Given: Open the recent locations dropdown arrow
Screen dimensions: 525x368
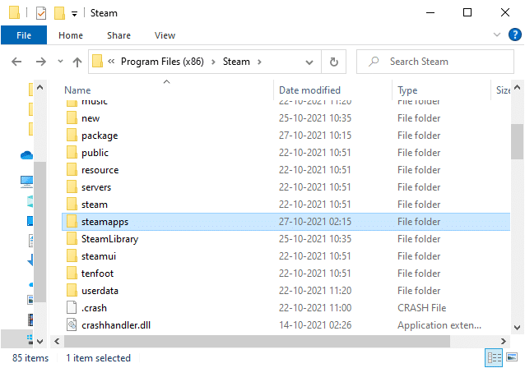Looking at the screenshot, I should 60,62.
